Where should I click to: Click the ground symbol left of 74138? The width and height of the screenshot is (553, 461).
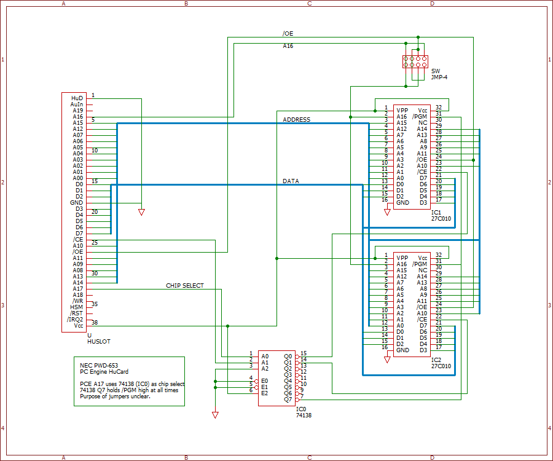click(x=215, y=415)
